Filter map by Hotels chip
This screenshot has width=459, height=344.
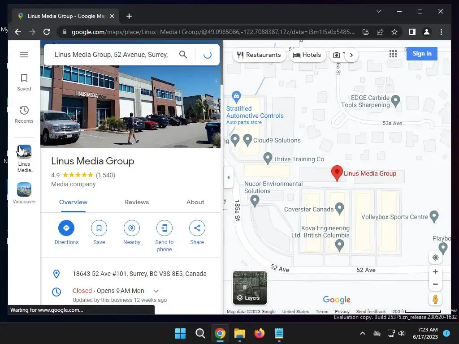(307, 55)
